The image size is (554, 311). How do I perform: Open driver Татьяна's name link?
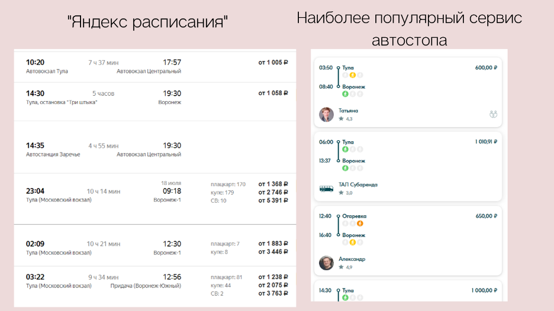click(348, 111)
